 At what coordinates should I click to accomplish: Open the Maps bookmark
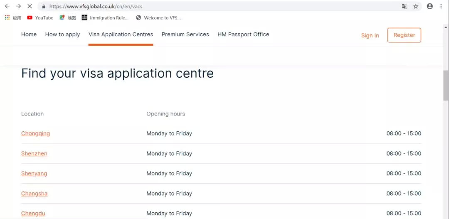click(x=68, y=17)
